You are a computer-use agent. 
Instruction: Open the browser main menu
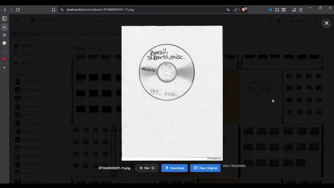point(301,10)
